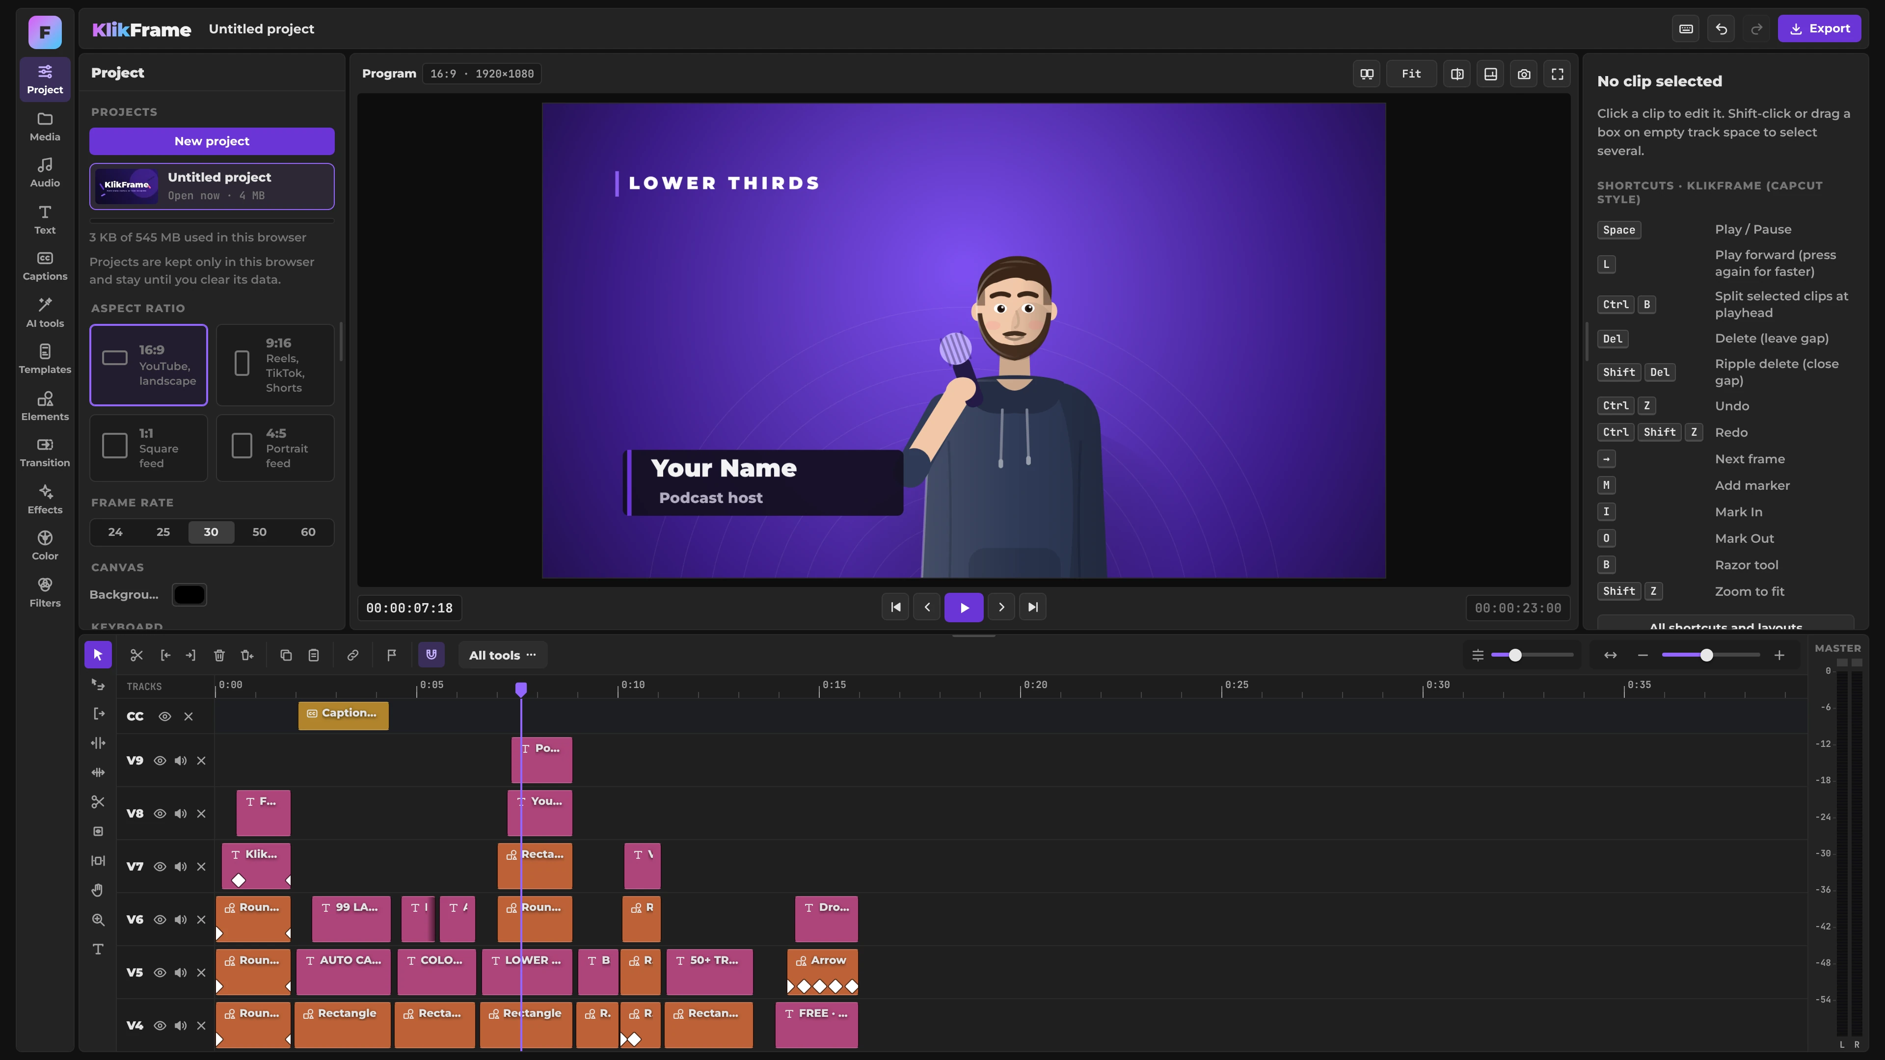Viewport: 1885px width, 1060px height.
Task: Click the Export button
Action: (x=1819, y=29)
